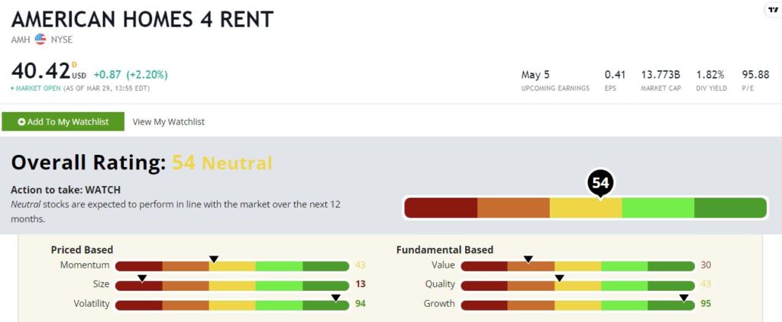The height and width of the screenshot is (322, 782).
Task: Click the Growth gauge triangle marker
Action: [x=683, y=298]
